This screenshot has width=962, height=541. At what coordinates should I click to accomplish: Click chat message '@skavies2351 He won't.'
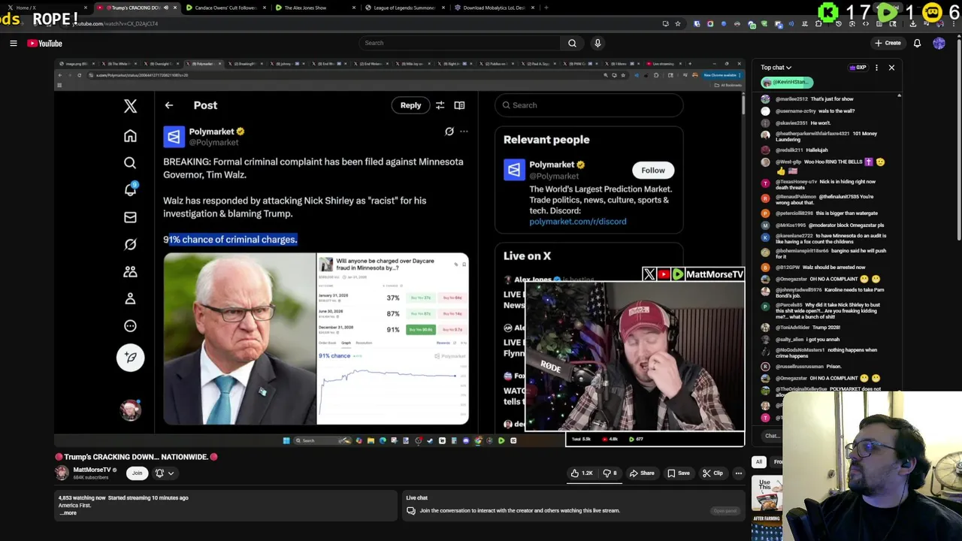(x=803, y=122)
